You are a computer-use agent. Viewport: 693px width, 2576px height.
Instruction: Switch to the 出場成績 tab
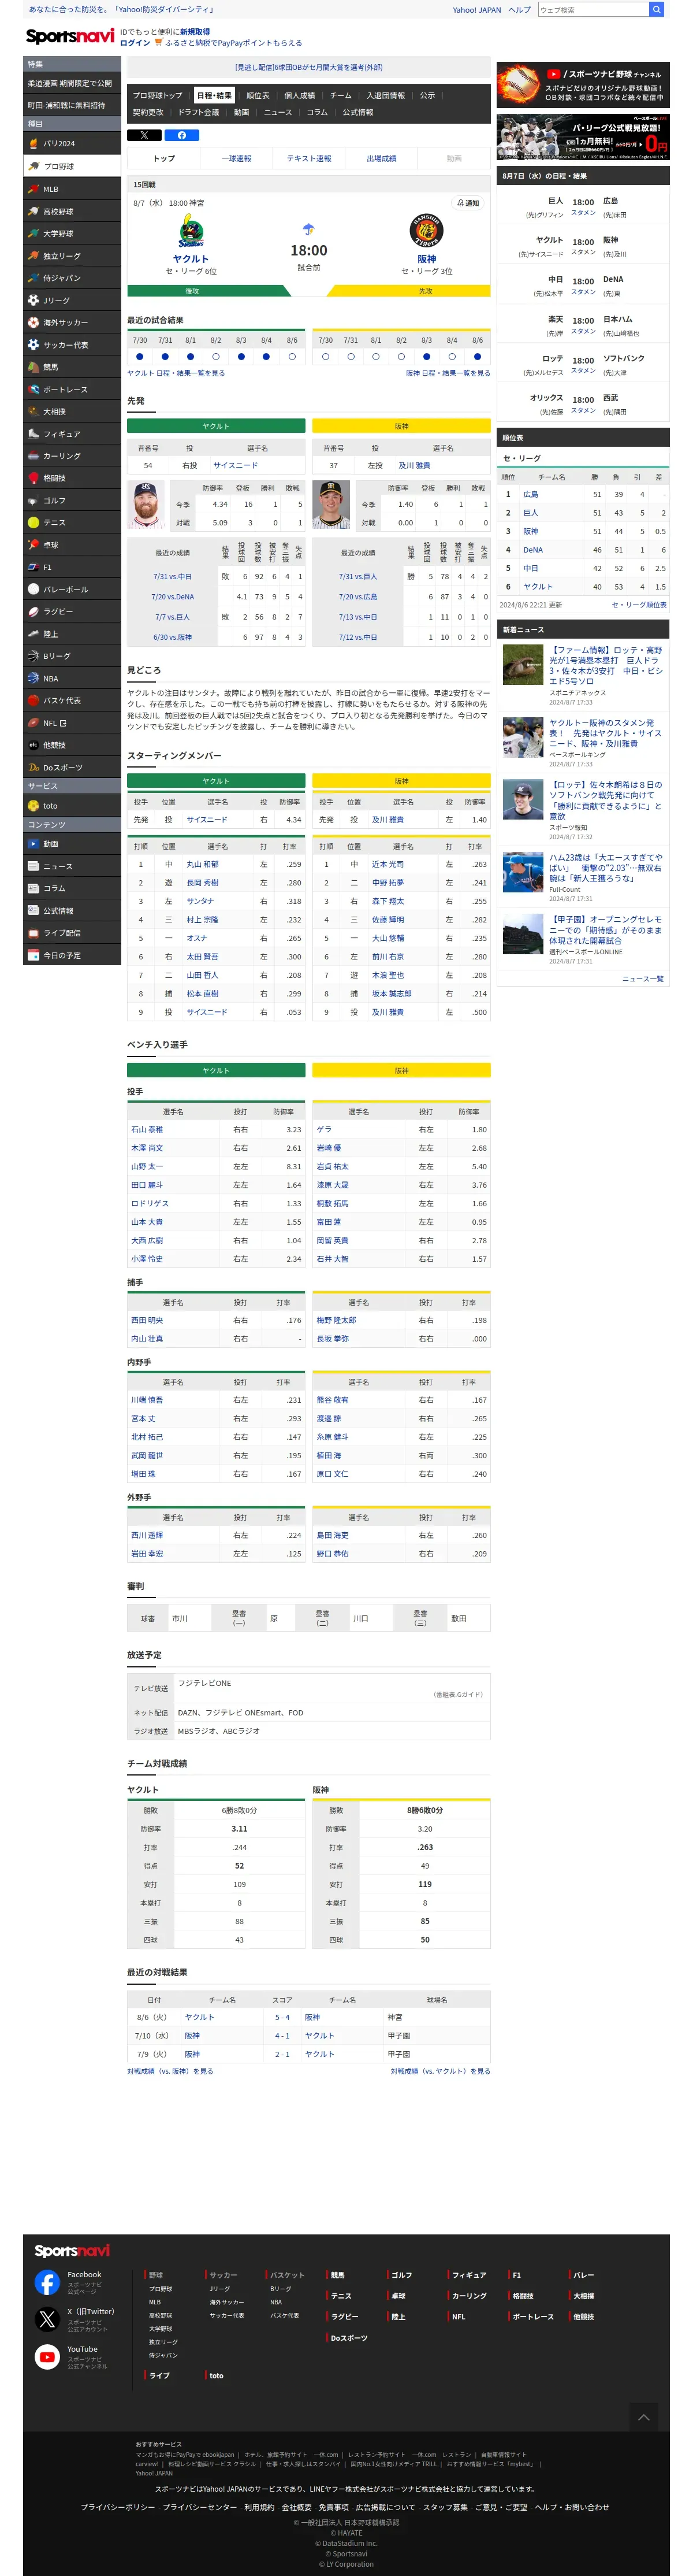tap(382, 159)
